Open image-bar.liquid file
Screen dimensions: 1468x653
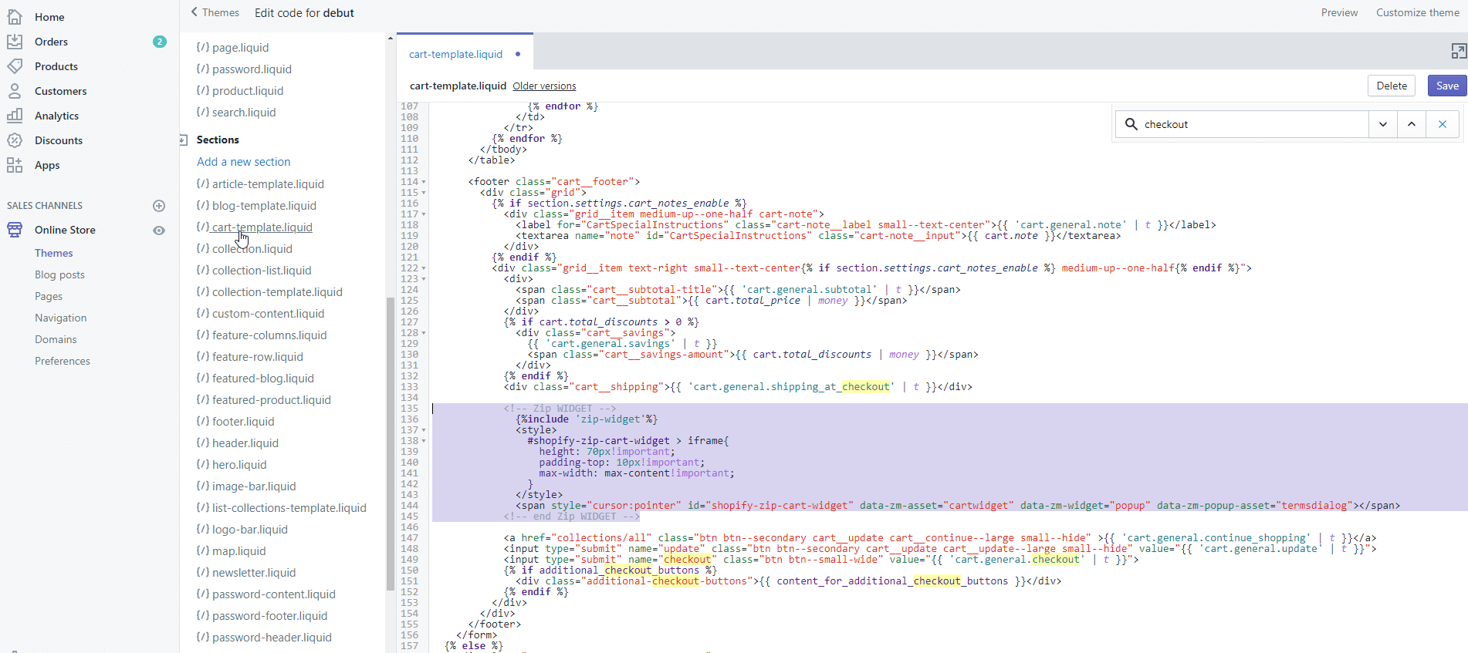tap(254, 486)
